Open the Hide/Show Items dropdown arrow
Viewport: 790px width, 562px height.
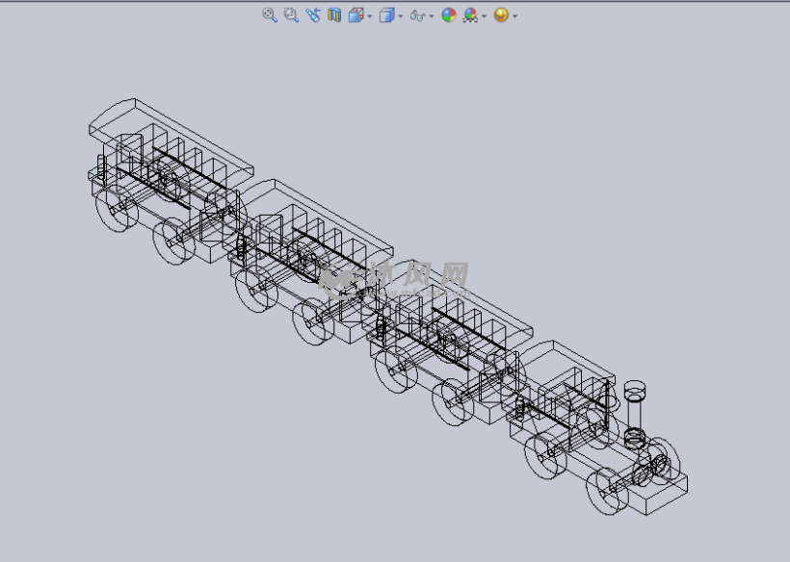click(x=432, y=16)
